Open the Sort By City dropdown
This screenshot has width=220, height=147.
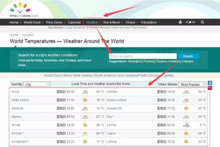(x=37, y=84)
